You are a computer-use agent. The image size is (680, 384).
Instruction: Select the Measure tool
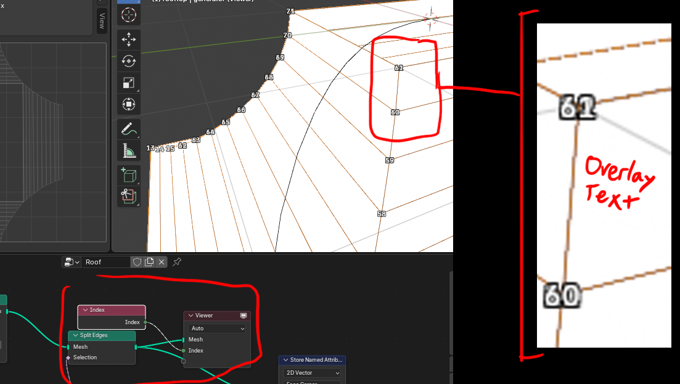pos(128,151)
